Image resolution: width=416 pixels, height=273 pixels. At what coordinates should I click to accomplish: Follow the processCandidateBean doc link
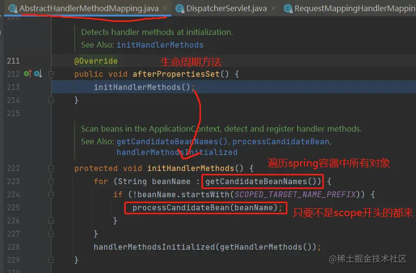[x=281, y=141]
